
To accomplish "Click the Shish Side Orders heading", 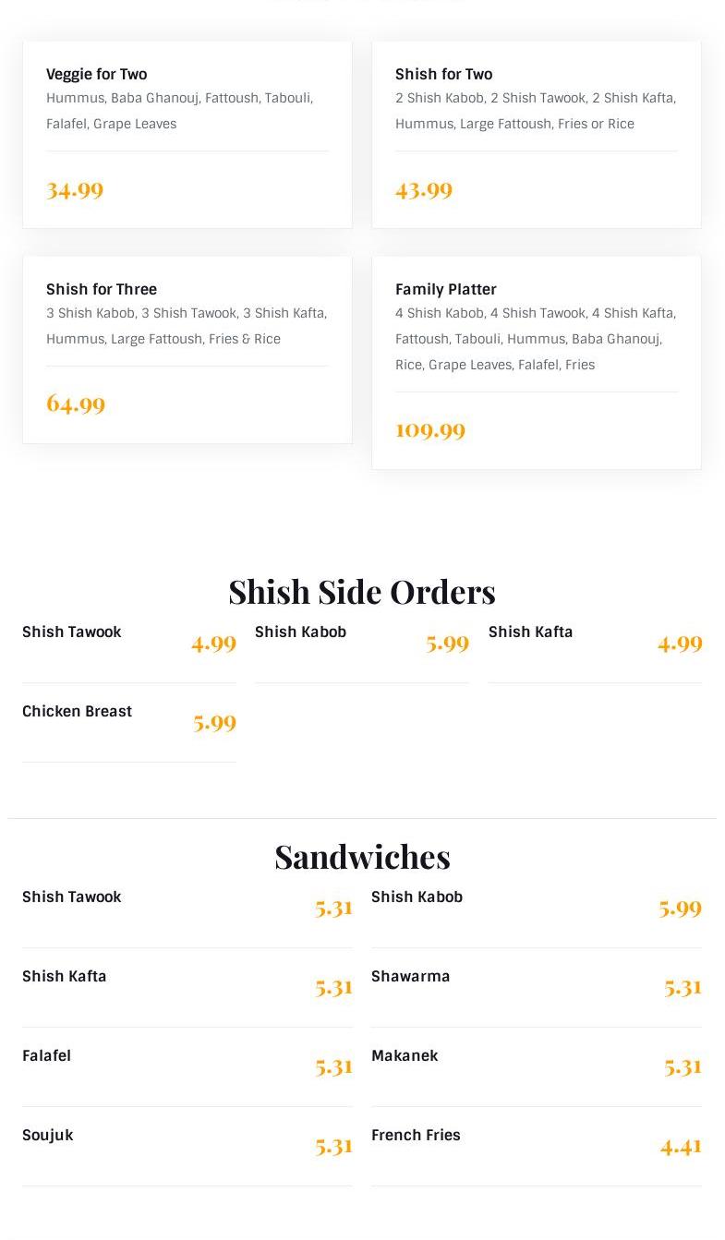I will tap(362, 591).
